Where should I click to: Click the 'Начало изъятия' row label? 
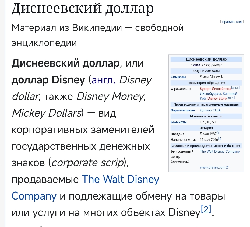pyautogui.click(x=184, y=140)
